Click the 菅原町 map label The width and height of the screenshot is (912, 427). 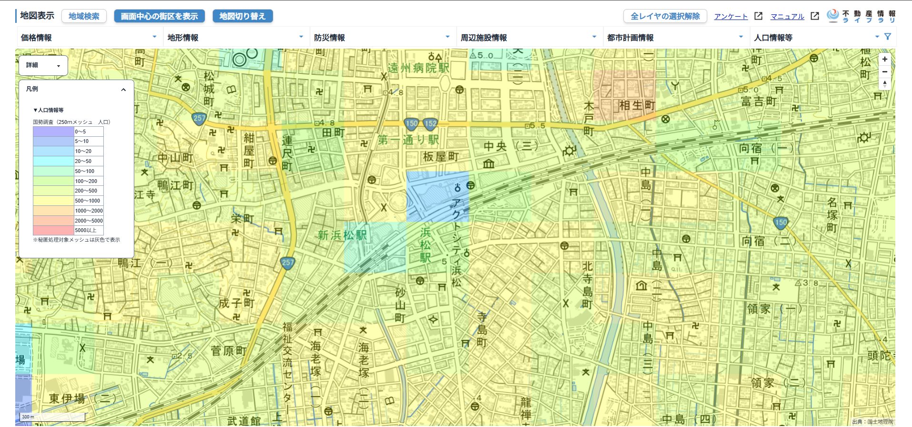pyautogui.click(x=229, y=351)
